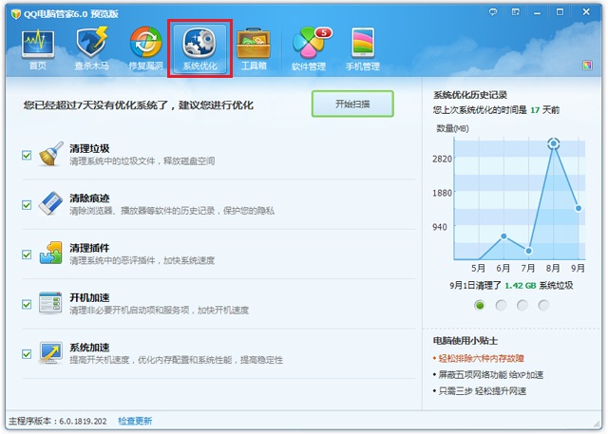Click the 9月 data point on chart
Image resolution: width=608 pixels, height=434 pixels.
pos(579,208)
